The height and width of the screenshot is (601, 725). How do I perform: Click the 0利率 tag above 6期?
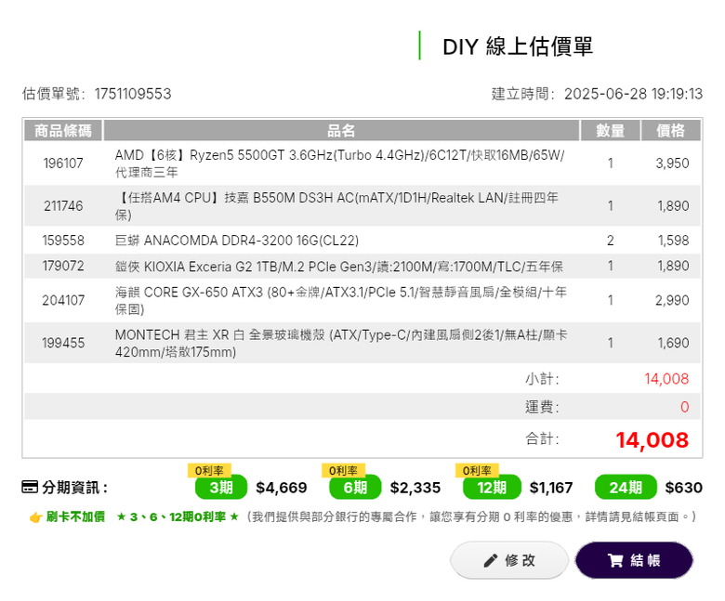[x=343, y=470]
